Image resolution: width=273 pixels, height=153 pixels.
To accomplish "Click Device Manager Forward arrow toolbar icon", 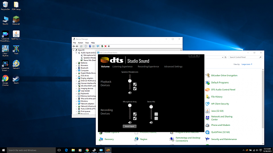I will click(77, 46).
